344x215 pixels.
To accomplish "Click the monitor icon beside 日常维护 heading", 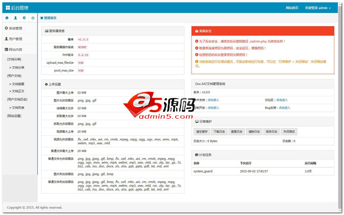I will (x=197, y=121).
